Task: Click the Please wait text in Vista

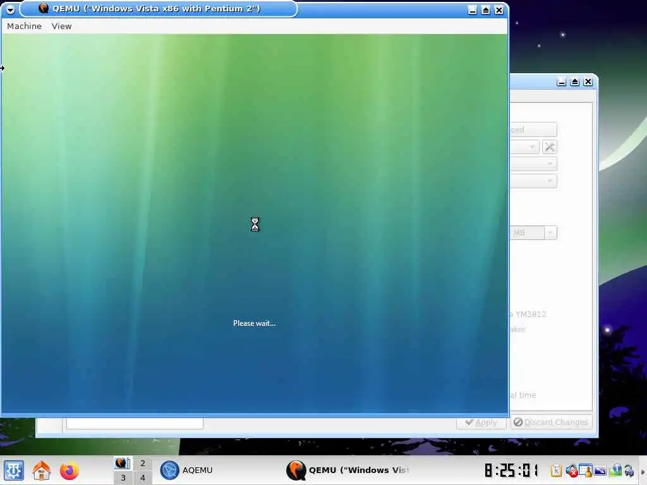Action: (254, 323)
